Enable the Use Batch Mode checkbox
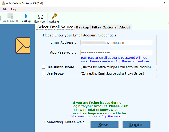The height and width of the screenshot is (132, 169). 43,67
